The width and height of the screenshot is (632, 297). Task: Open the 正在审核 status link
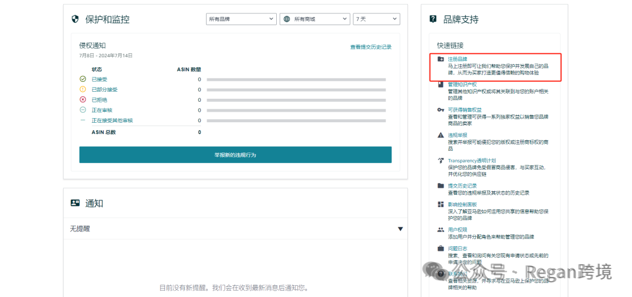tap(102, 110)
